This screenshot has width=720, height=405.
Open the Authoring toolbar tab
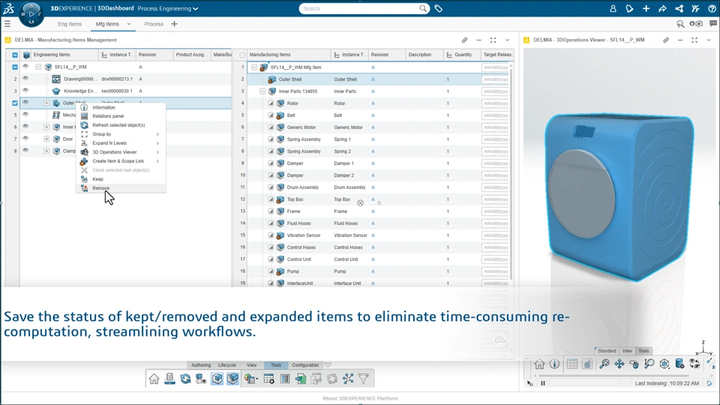[201, 365]
